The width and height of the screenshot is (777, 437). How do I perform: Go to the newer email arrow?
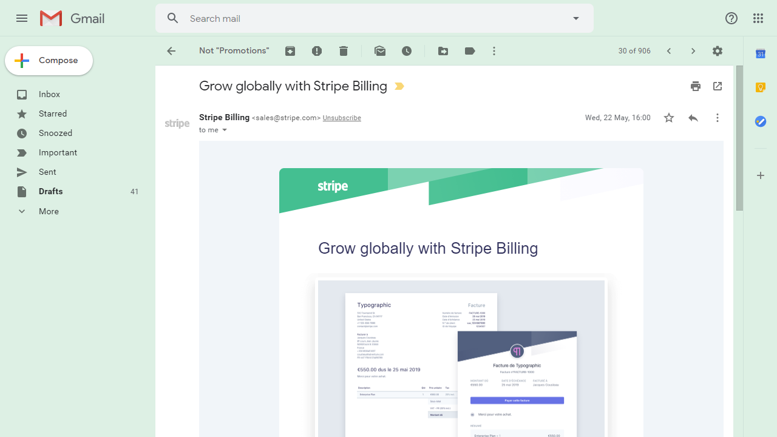669,51
